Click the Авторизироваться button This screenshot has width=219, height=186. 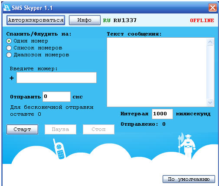36,20
